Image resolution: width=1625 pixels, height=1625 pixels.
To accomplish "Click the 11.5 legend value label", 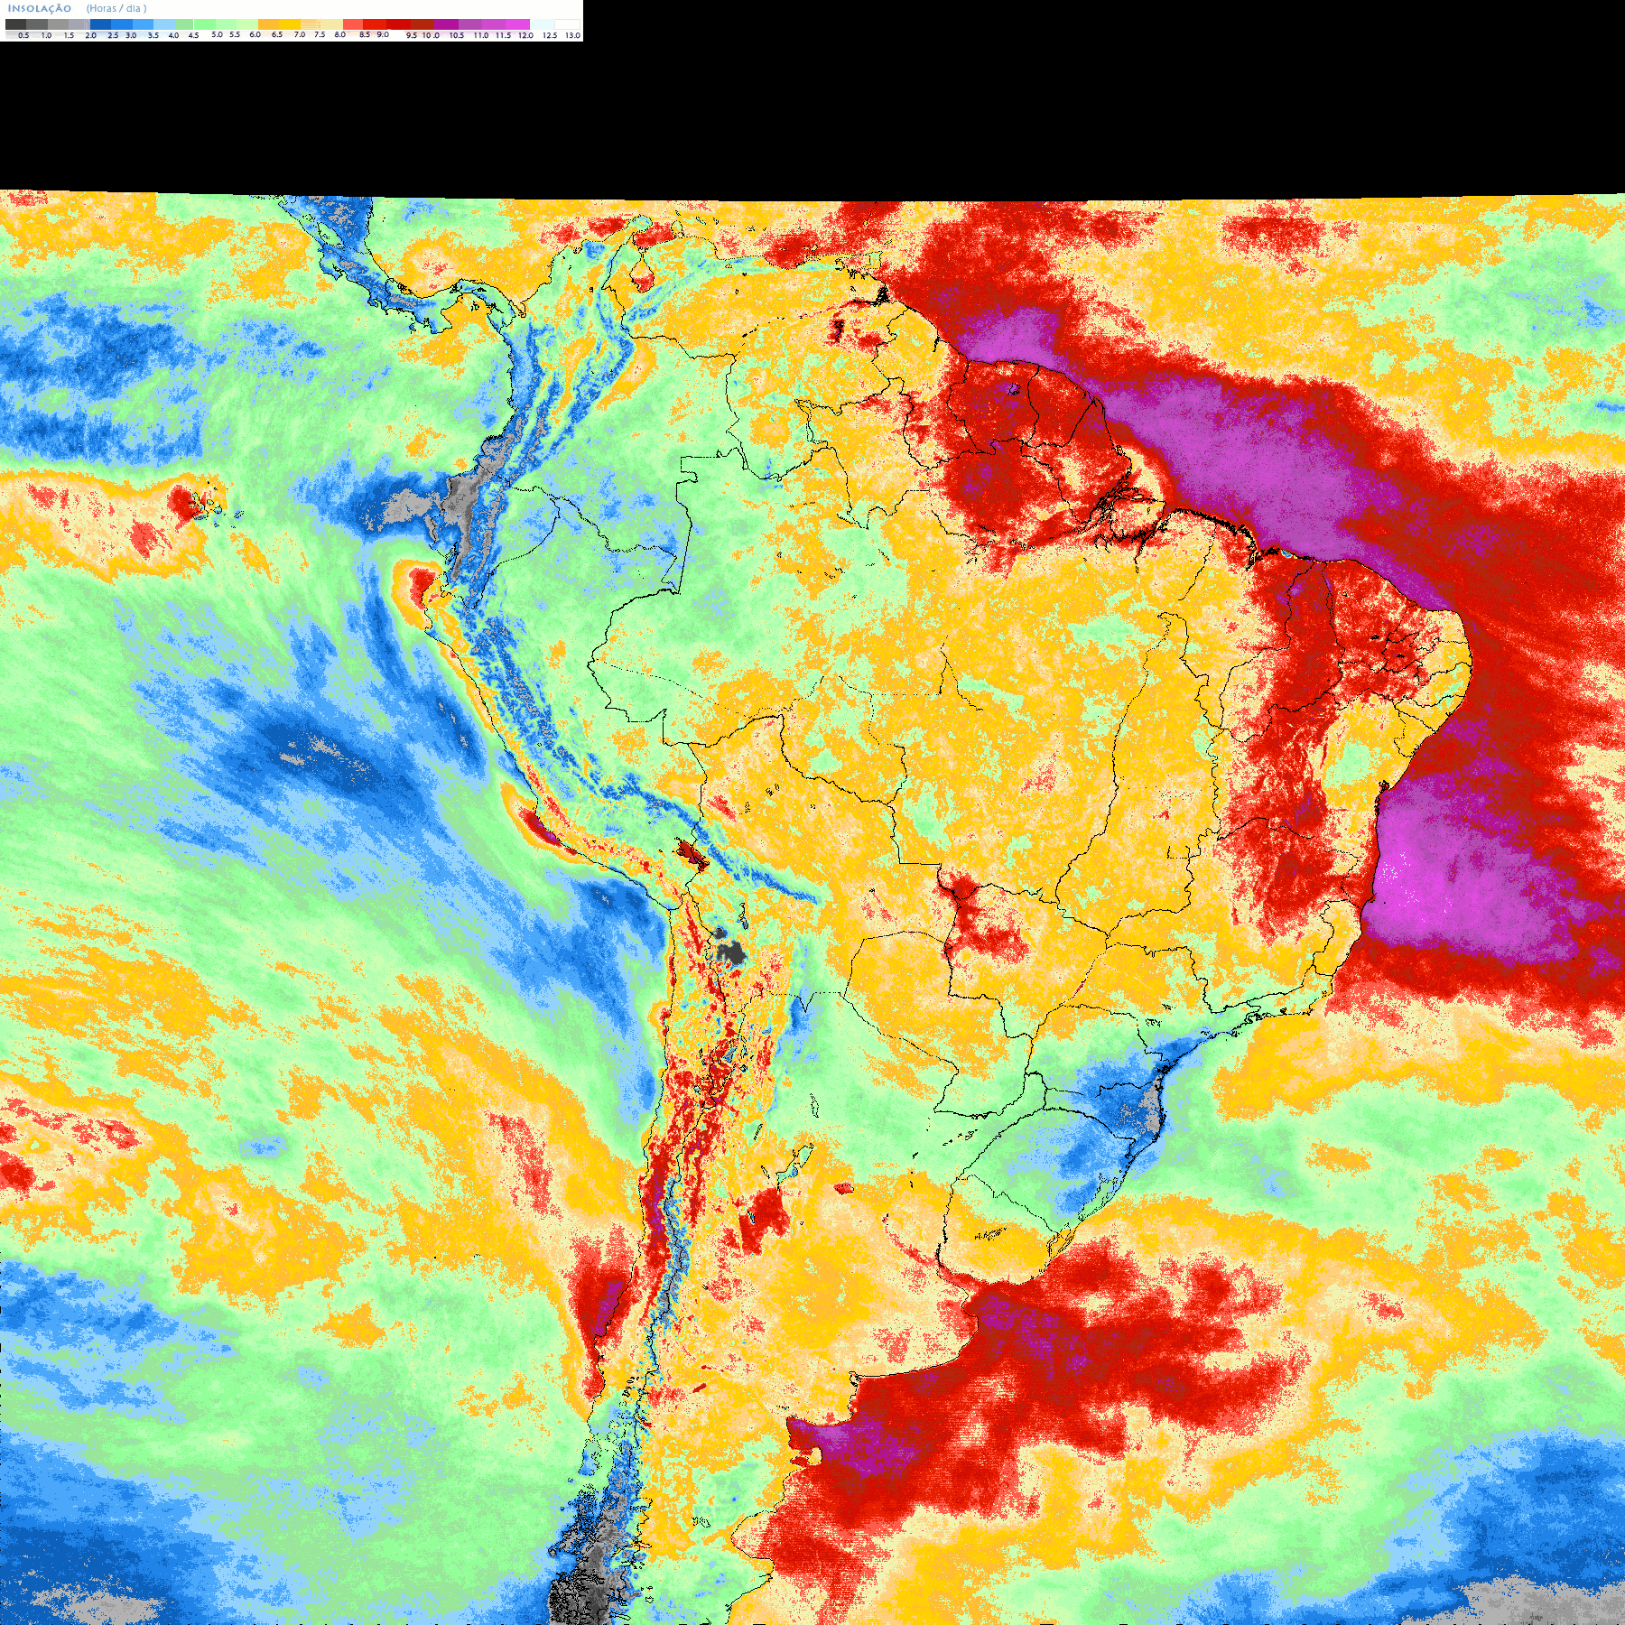I will (503, 35).
